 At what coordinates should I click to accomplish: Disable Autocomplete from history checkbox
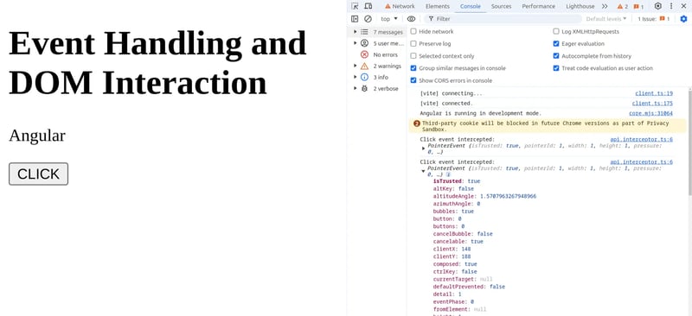click(x=556, y=56)
